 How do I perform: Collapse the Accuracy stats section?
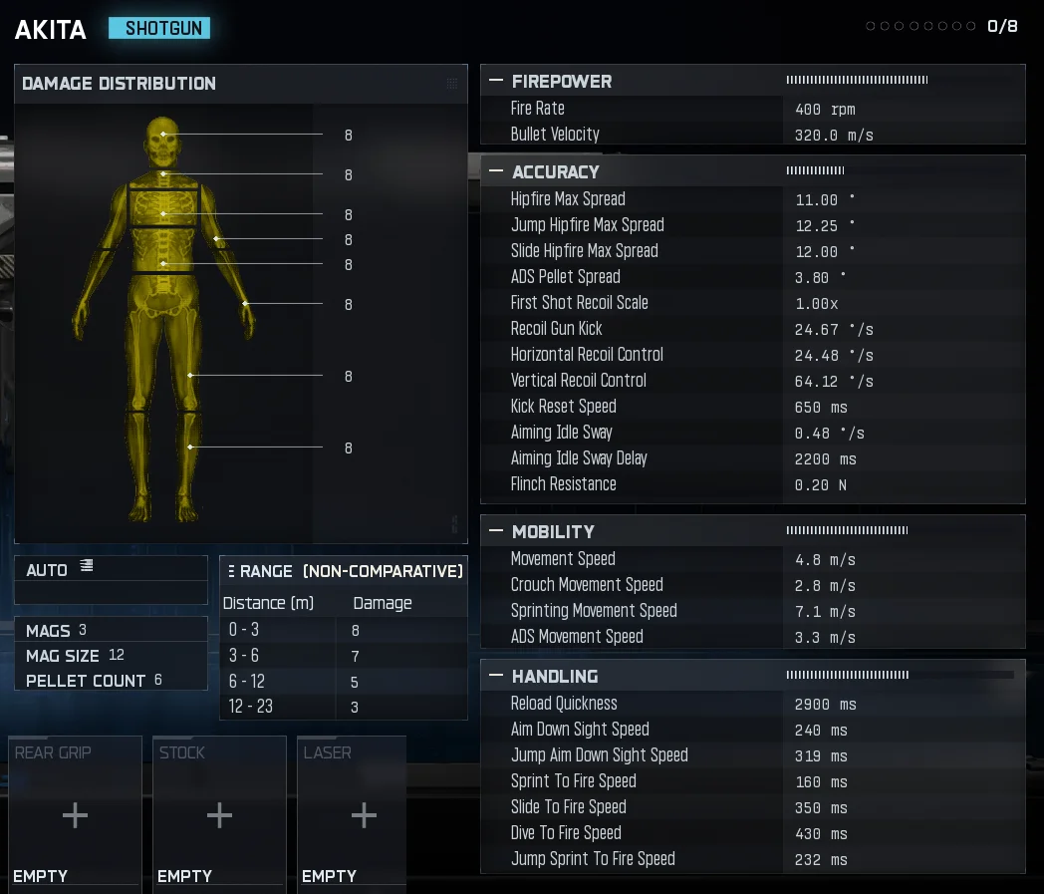(x=495, y=172)
